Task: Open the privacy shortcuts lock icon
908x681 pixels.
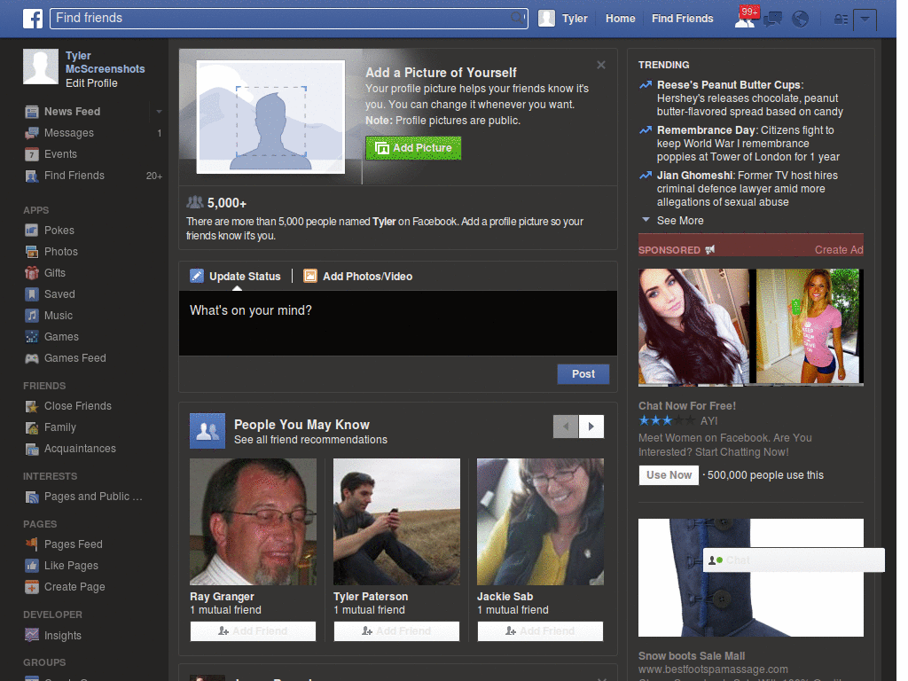Action: click(841, 20)
